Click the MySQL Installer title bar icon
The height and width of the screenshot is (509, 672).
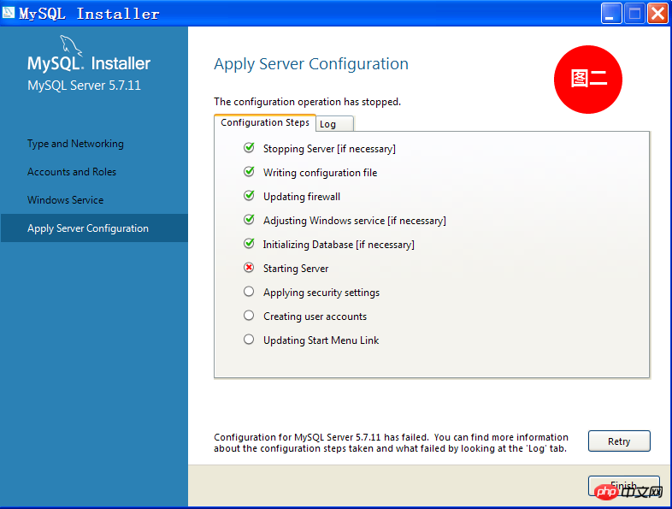click(x=9, y=13)
